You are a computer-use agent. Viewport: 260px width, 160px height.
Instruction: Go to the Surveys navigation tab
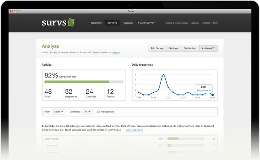click(x=112, y=23)
